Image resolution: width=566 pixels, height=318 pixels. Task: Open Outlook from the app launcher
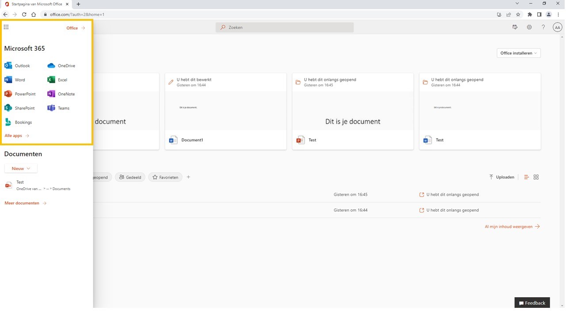coord(17,66)
